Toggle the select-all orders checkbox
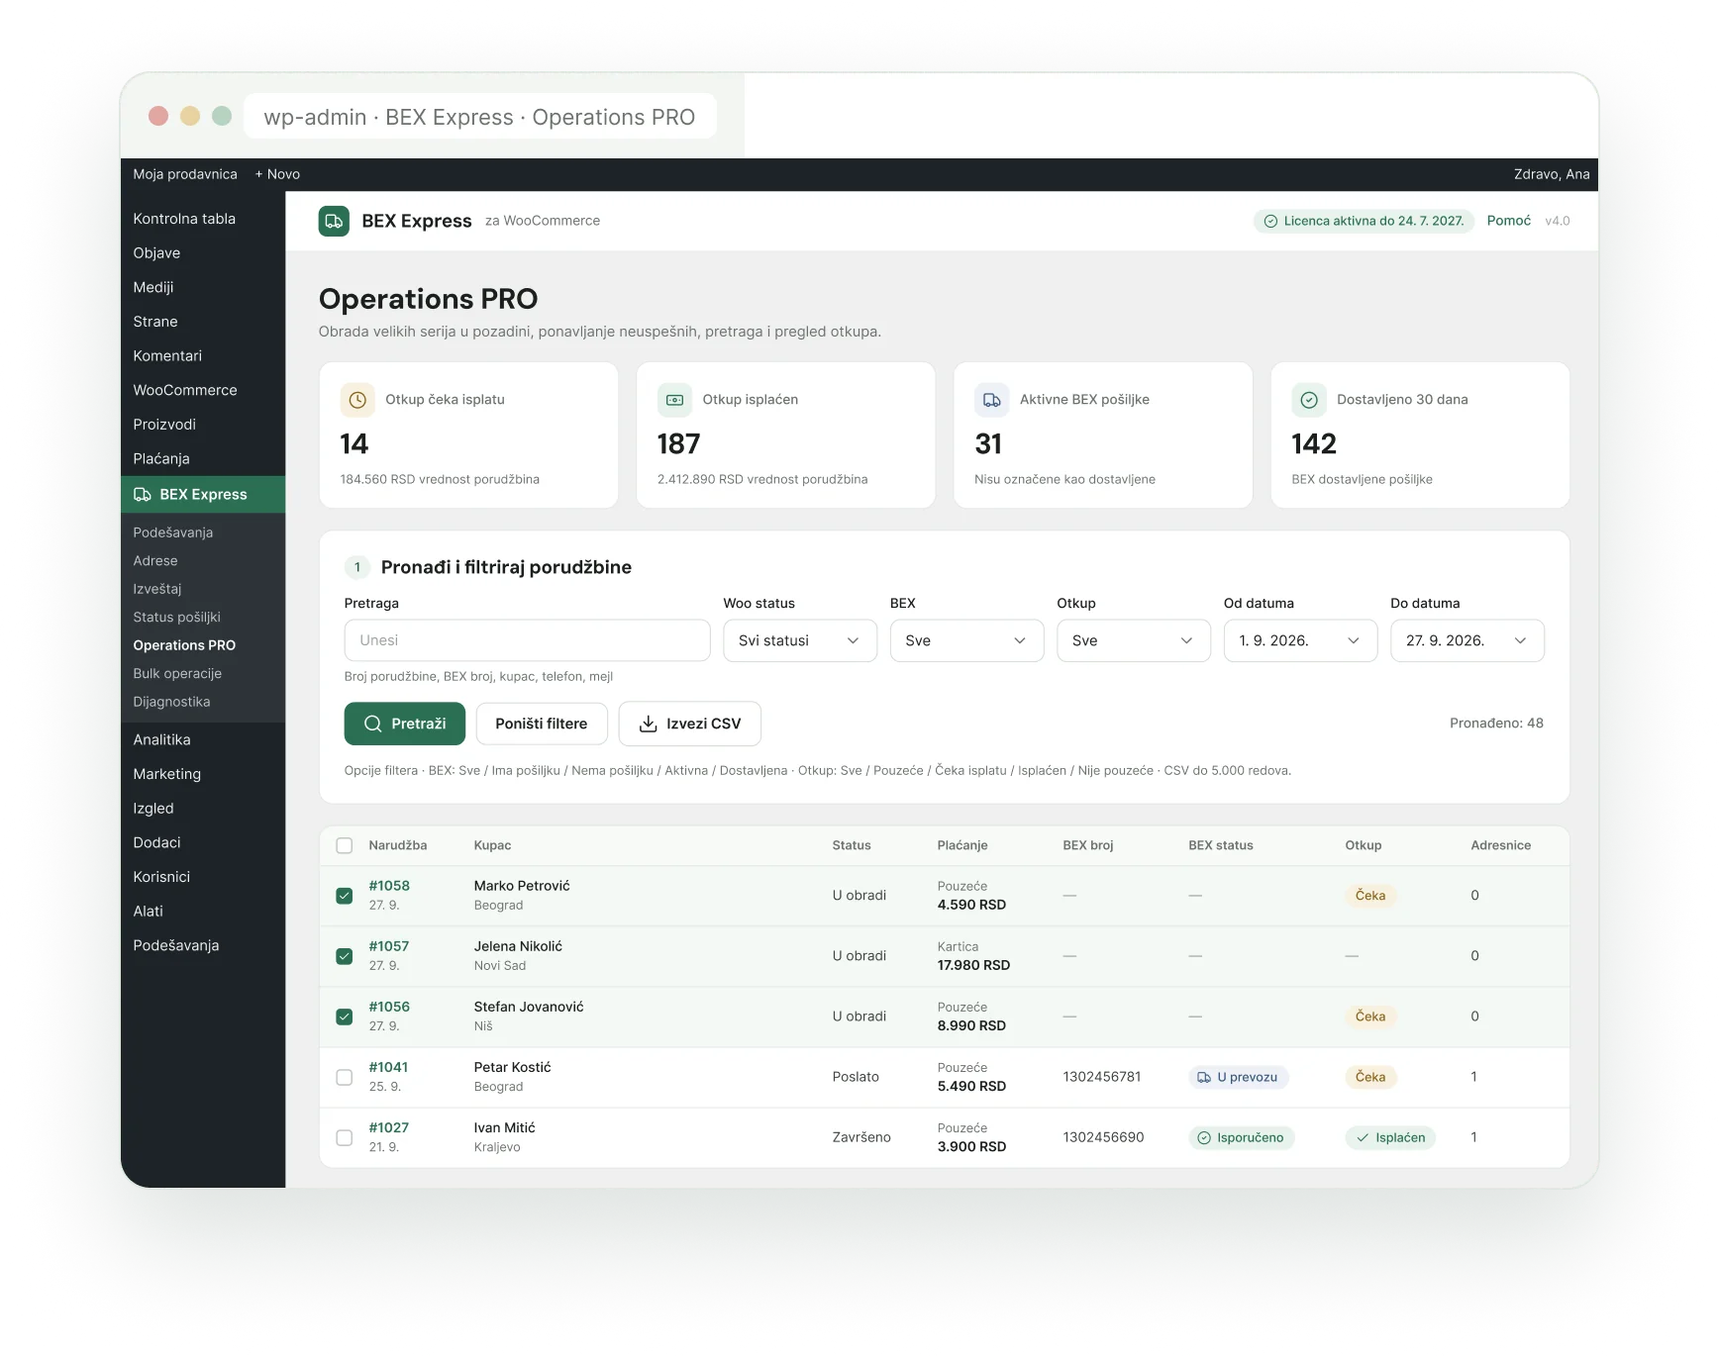This screenshot has height=1356, width=1719. click(x=345, y=845)
